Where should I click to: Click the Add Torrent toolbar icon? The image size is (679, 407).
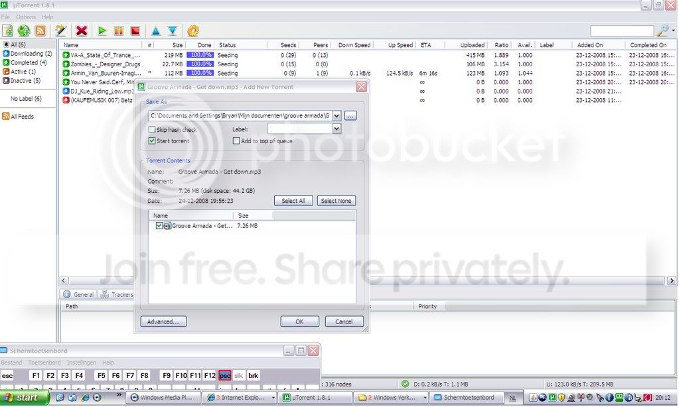pyautogui.click(x=8, y=30)
